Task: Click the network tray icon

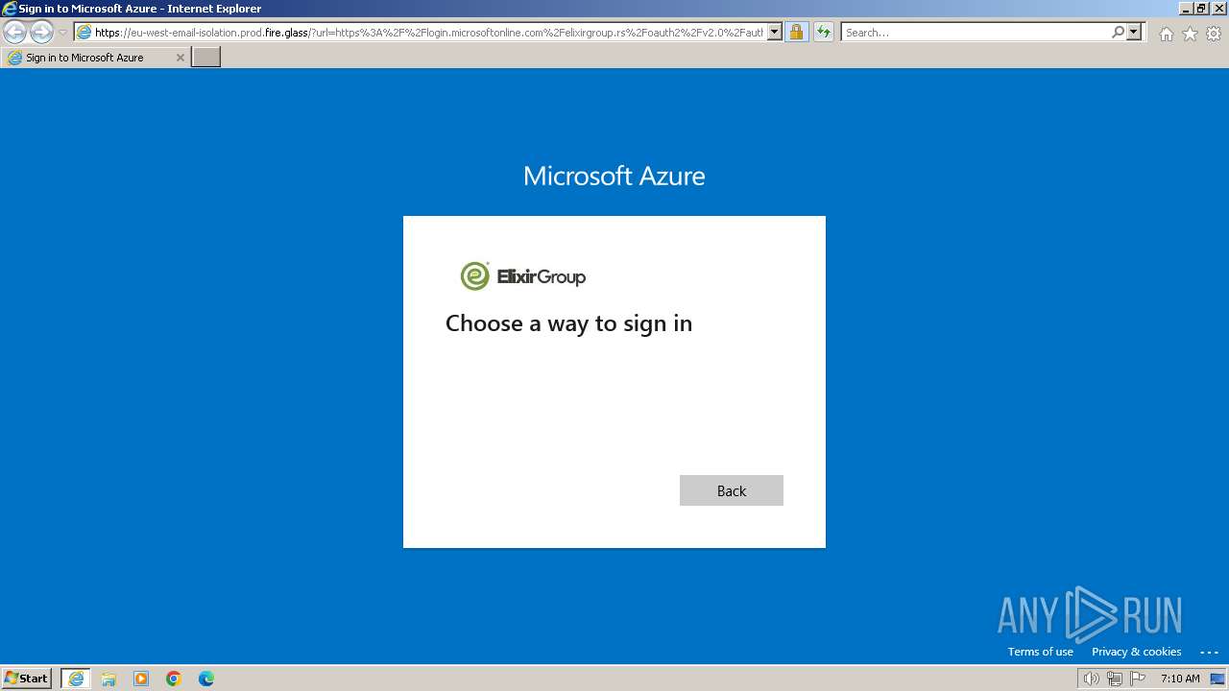Action: pos(1115,679)
